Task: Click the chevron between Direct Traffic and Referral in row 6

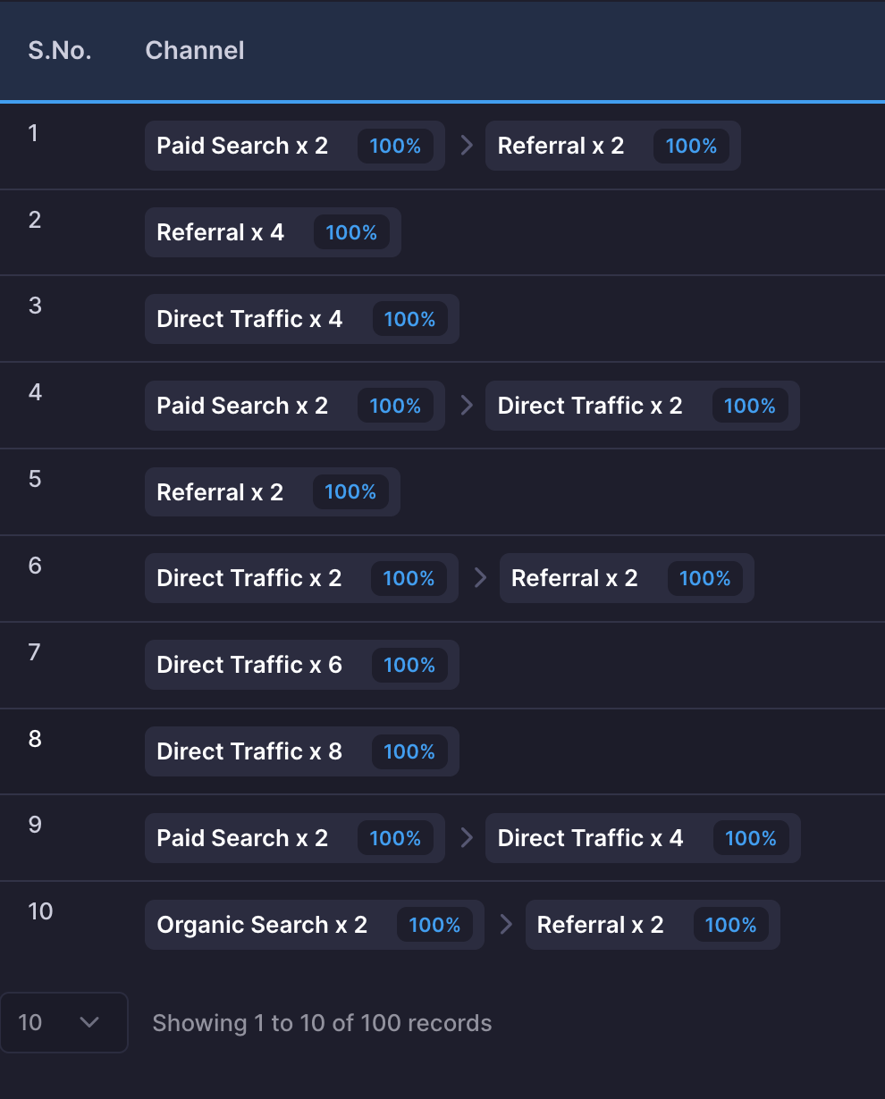Action: pos(480,578)
